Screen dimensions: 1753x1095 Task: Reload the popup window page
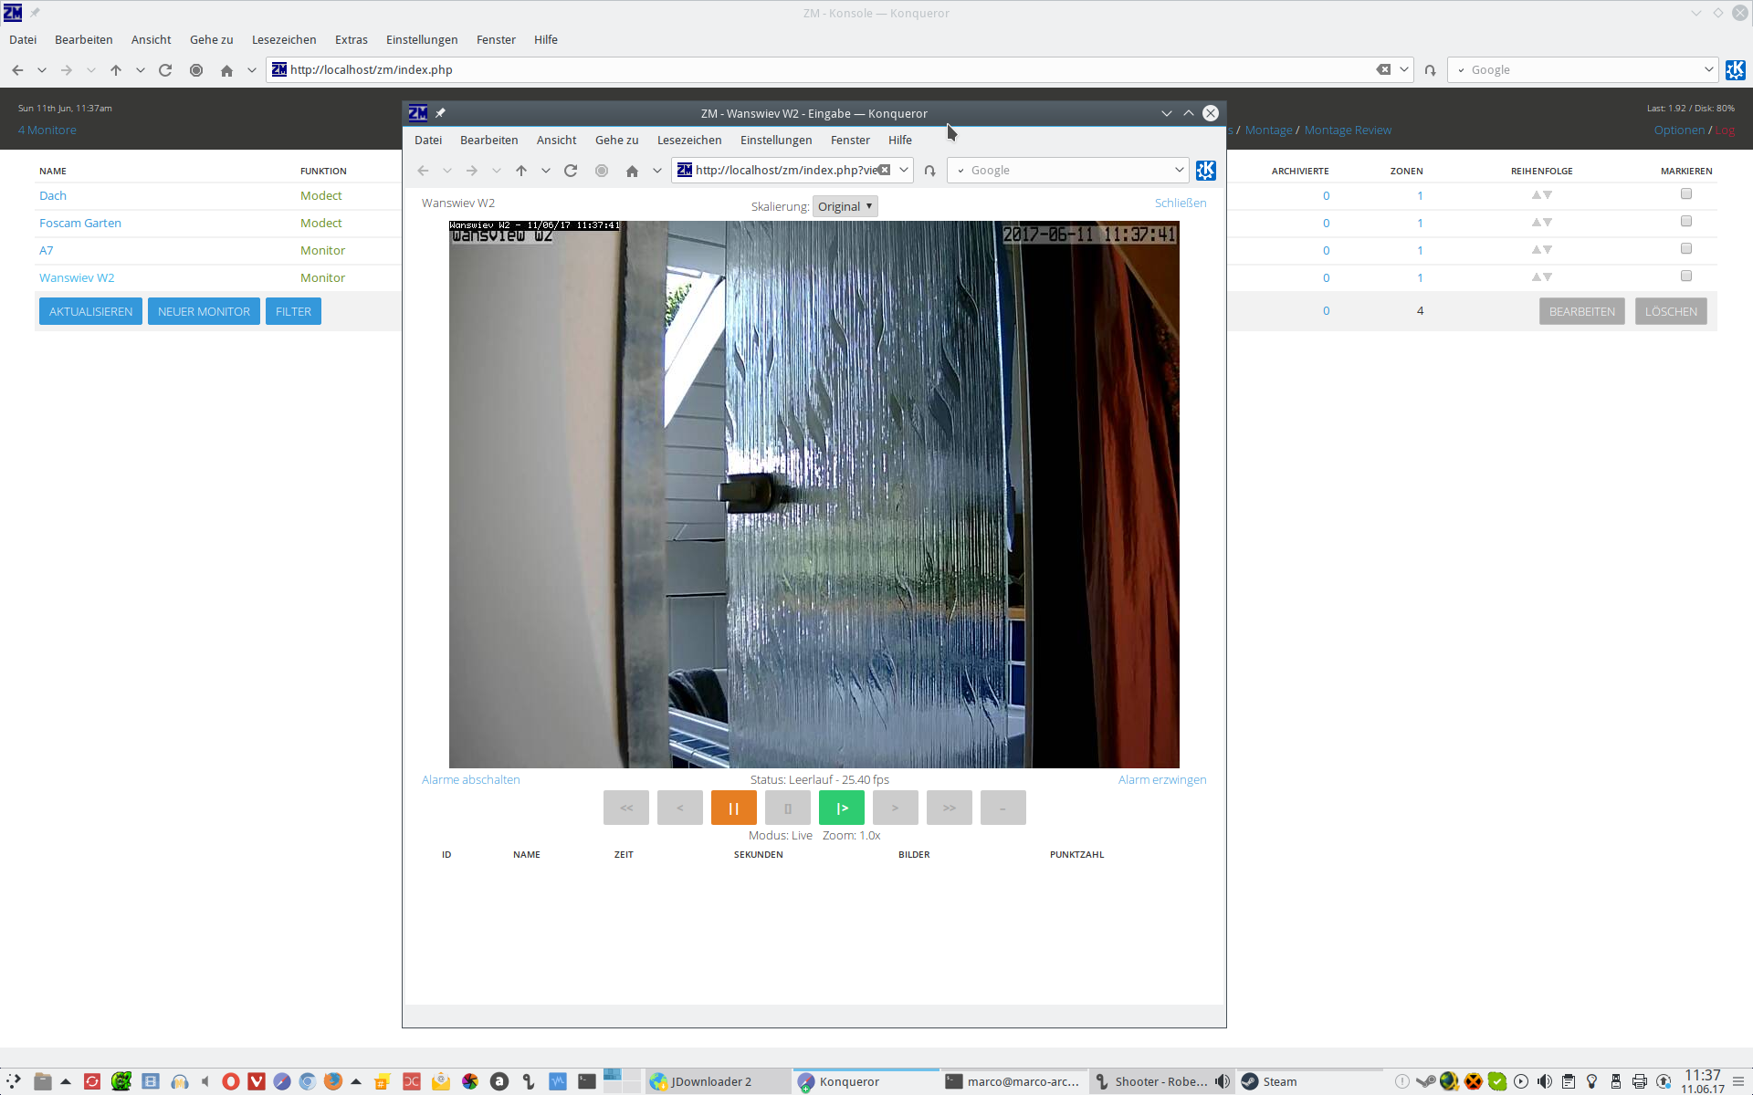coord(571,171)
